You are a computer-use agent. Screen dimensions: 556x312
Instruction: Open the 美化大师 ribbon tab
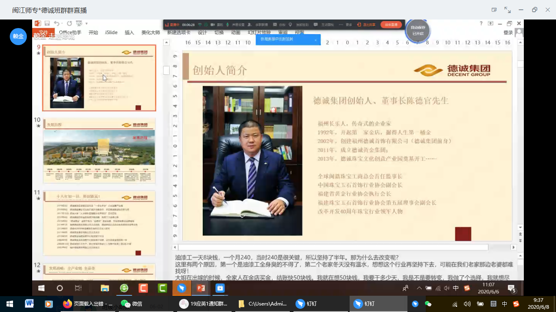[151, 32]
